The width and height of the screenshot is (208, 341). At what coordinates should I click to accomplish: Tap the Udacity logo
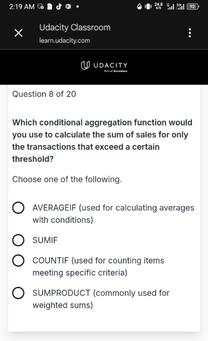[x=104, y=66]
